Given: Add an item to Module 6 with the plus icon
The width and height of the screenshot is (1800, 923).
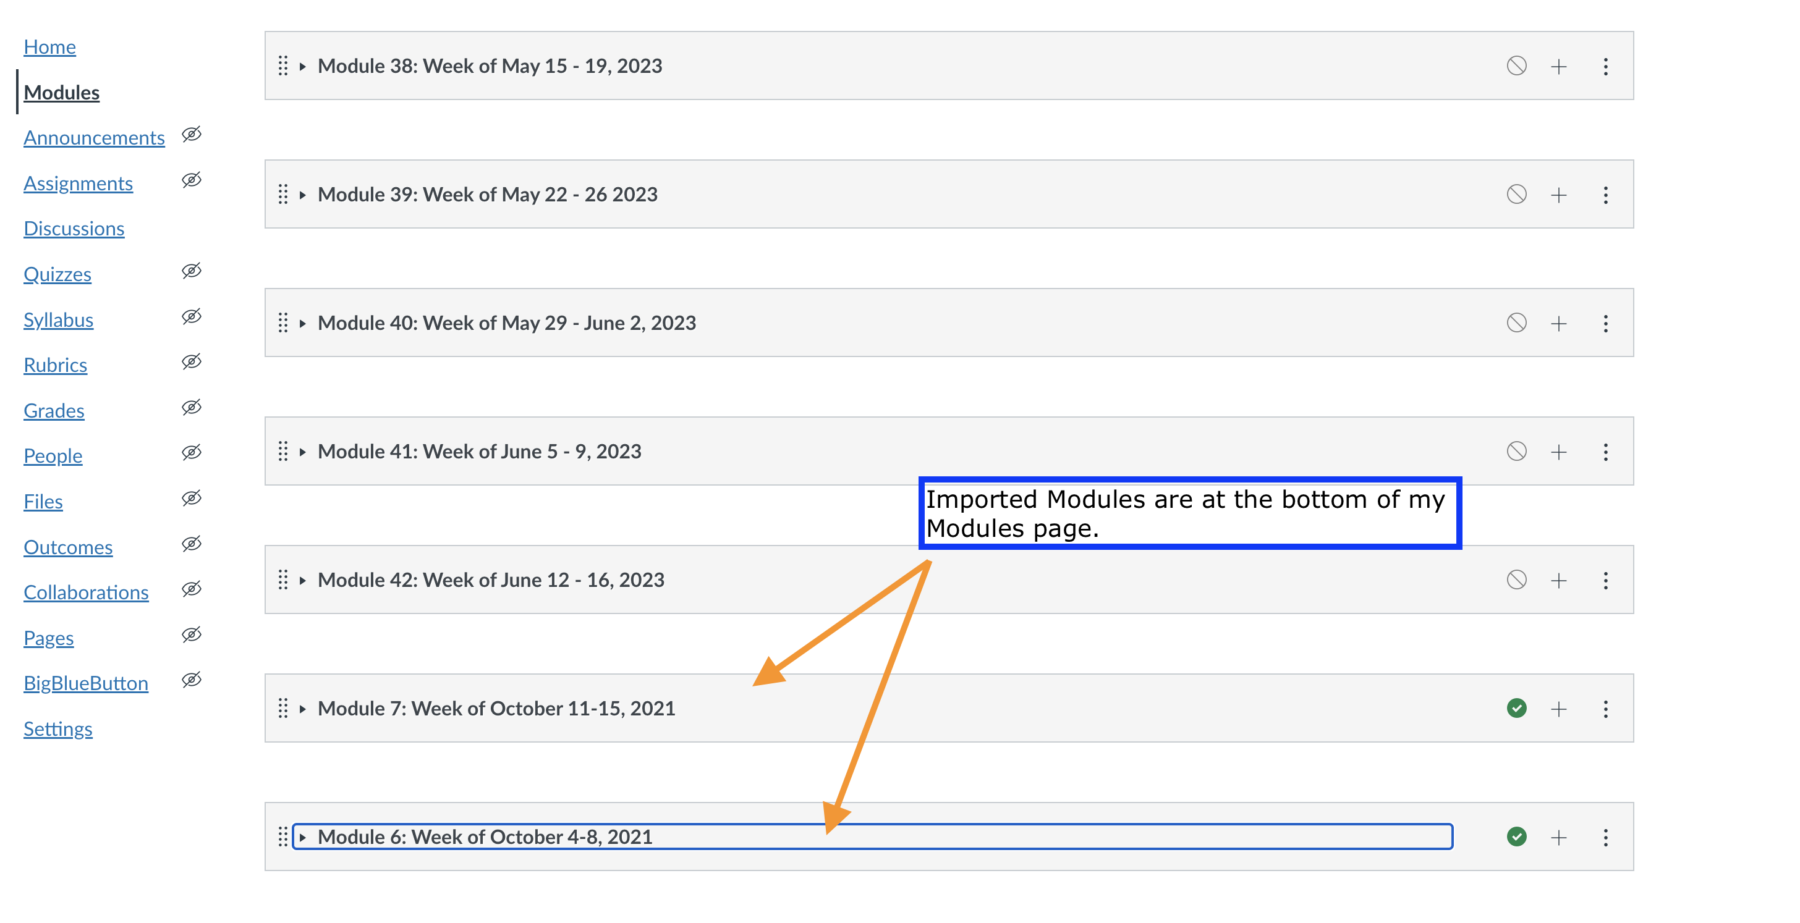Looking at the screenshot, I should click(1558, 837).
